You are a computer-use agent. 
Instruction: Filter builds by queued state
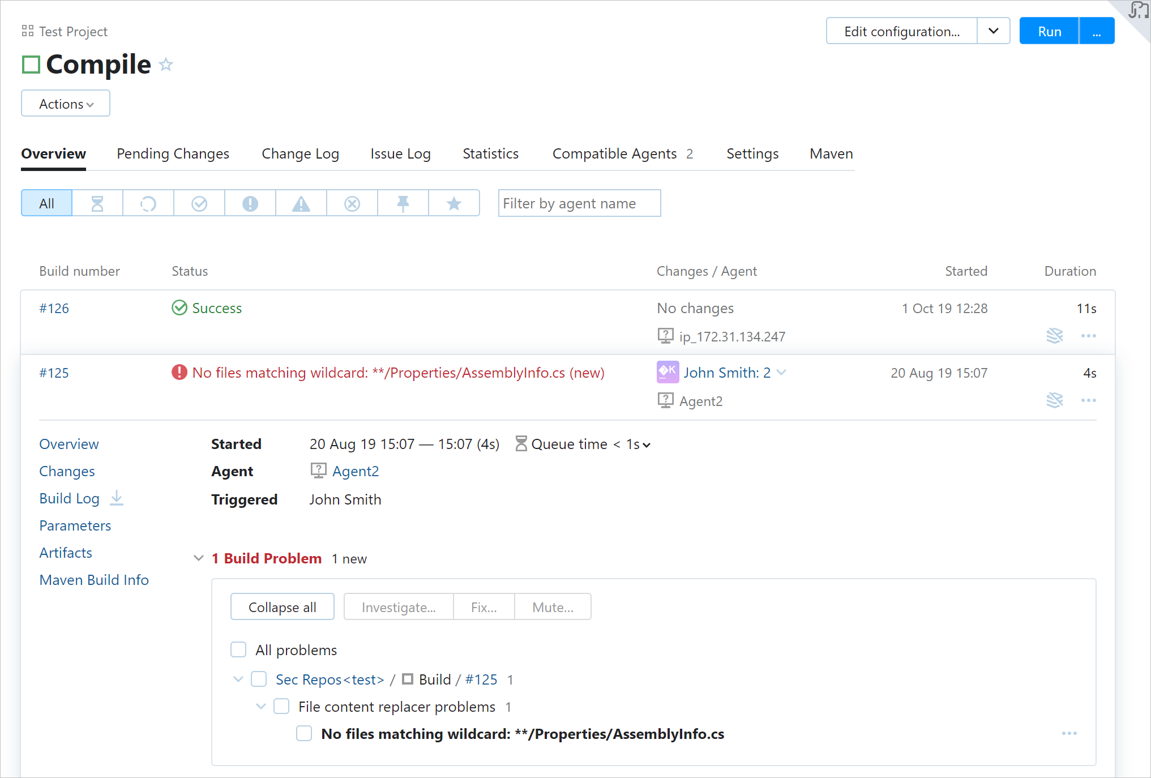point(97,203)
